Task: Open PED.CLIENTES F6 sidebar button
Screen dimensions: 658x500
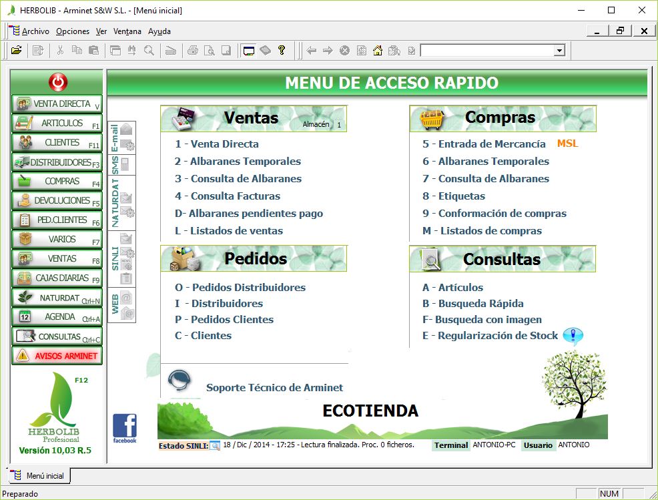Action: [57, 220]
